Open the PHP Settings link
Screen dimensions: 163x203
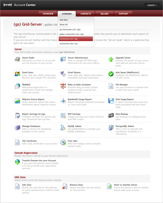pyautogui.click(x=74, y=114)
